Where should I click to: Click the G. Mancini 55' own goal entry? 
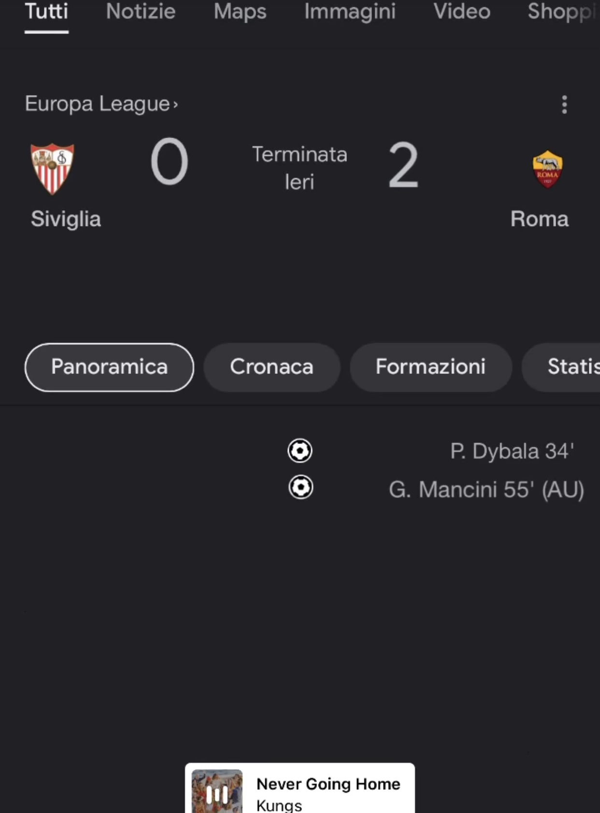tap(486, 490)
